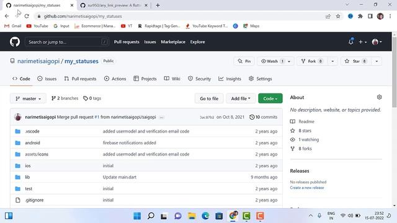Open a new browser tab

pyautogui.click(x=158, y=6)
